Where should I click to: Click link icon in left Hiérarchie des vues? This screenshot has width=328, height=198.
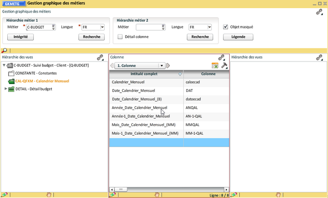(100, 57)
